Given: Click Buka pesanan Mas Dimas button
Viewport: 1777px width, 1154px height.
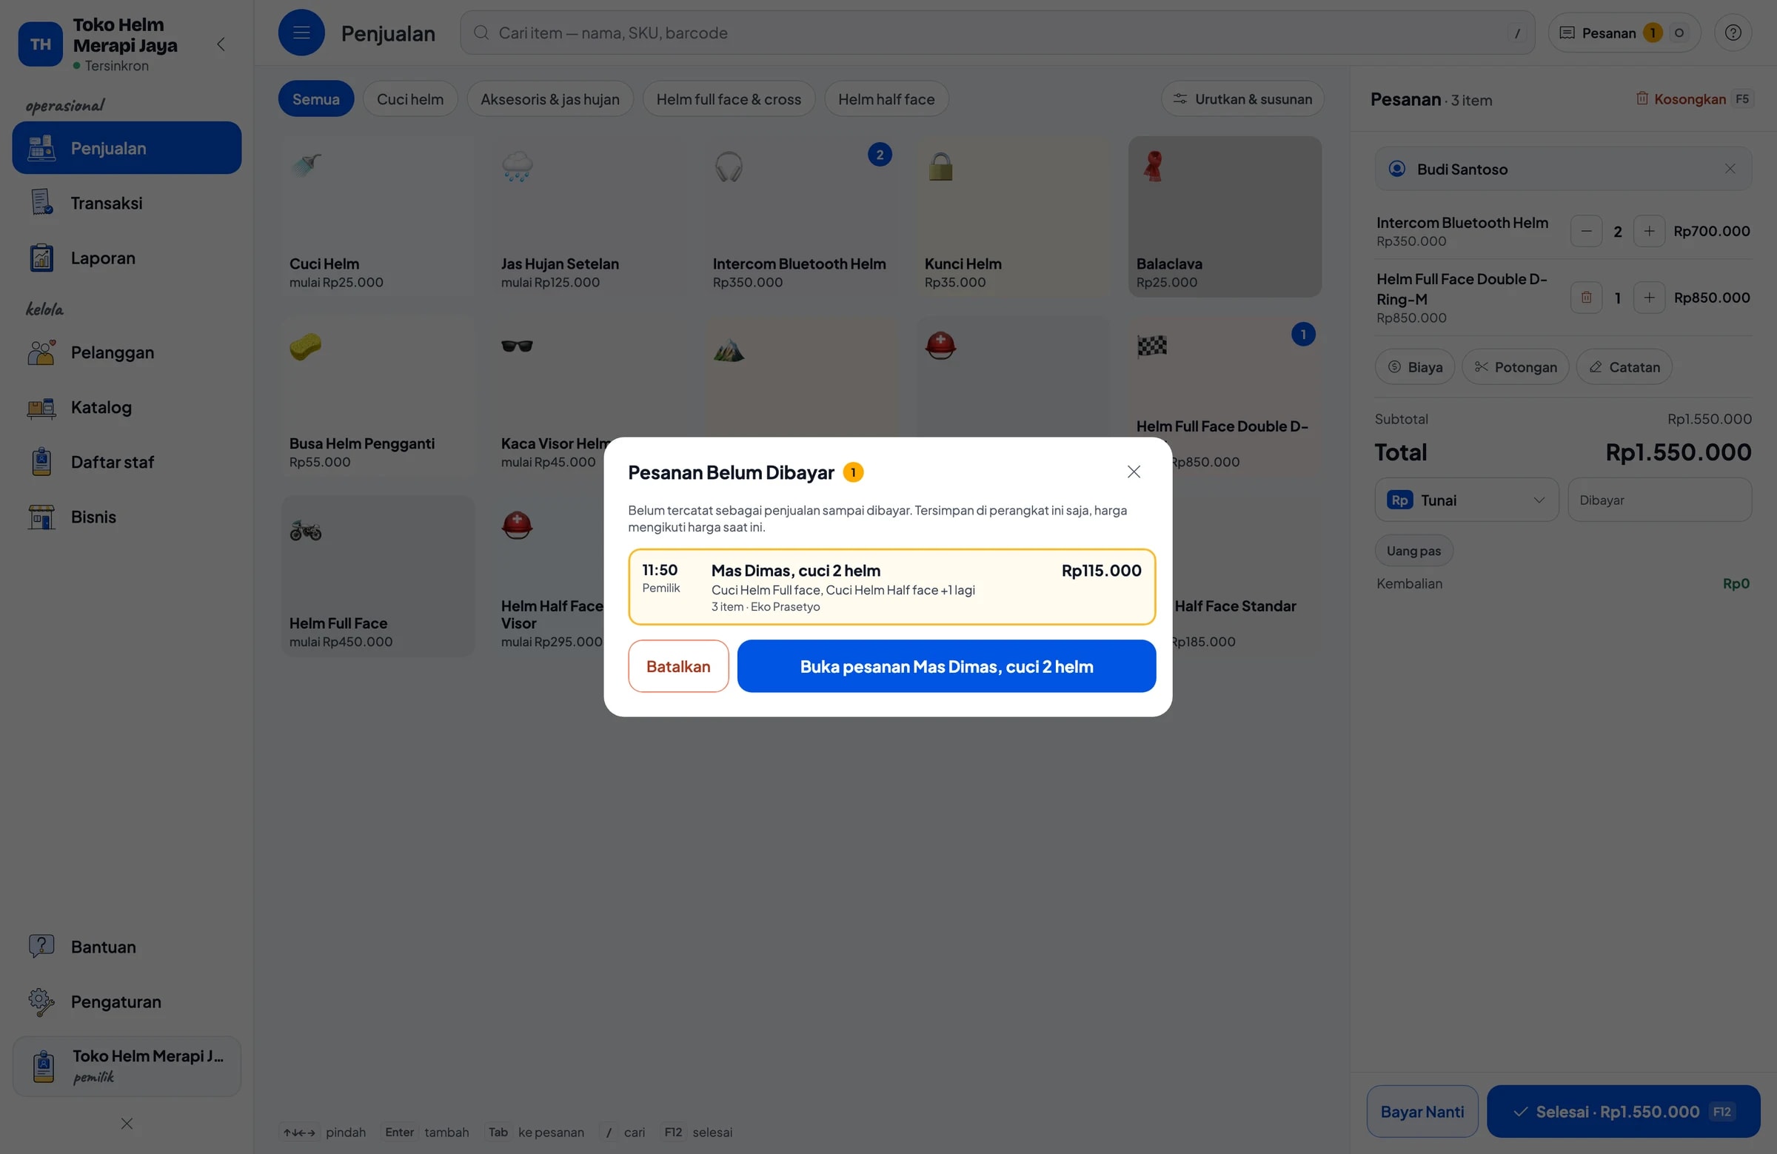Looking at the screenshot, I should pyautogui.click(x=946, y=666).
